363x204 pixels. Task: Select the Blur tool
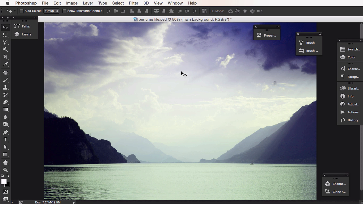(x=5, y=117)
